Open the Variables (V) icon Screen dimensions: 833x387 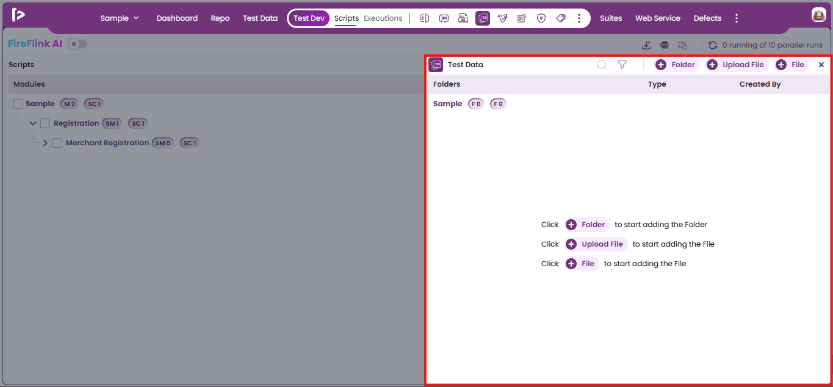coord(502,18)
